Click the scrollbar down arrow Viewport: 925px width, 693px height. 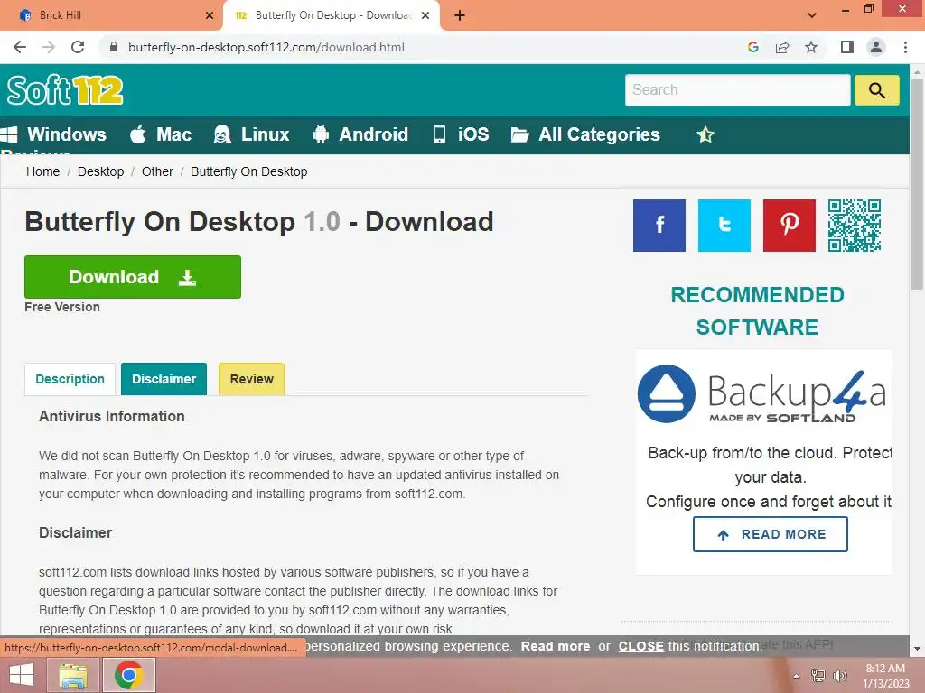pos(918,649)
